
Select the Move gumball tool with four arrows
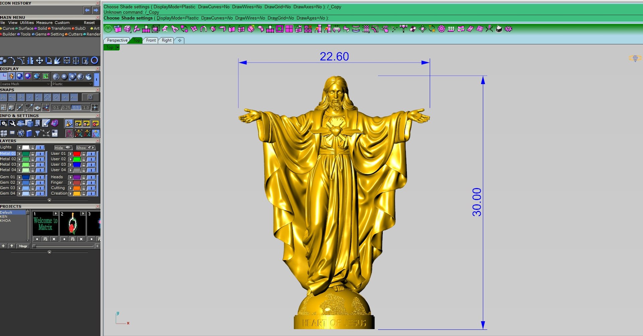tap(39, 61)
